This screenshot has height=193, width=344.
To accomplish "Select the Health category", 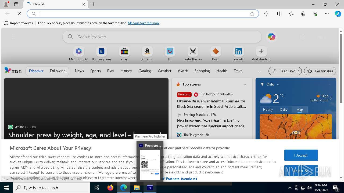I will [222, 71].
